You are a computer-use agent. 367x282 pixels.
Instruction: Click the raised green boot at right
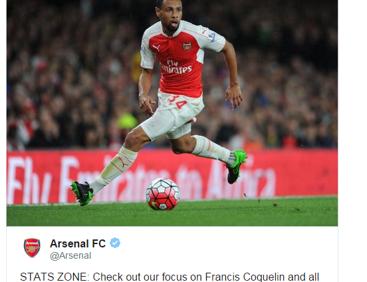(x=236, y=166)
